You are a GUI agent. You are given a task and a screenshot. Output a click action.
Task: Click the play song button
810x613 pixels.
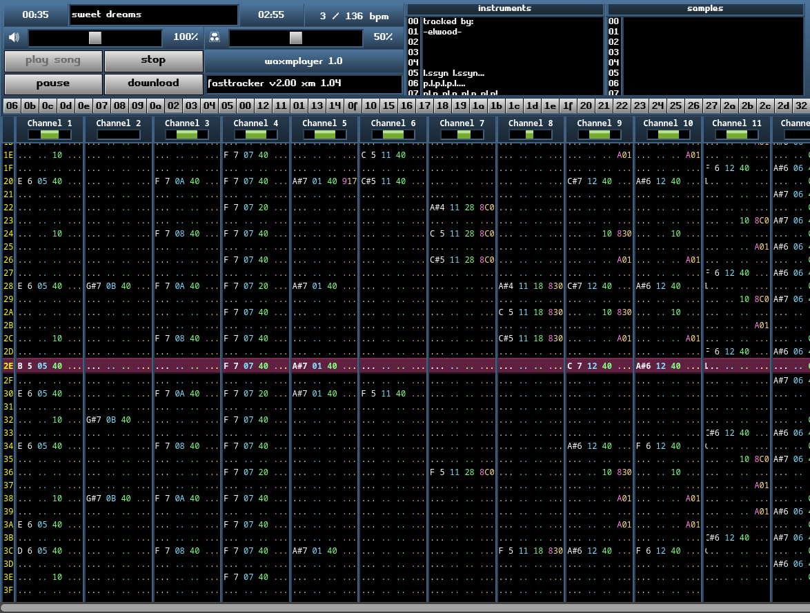[x=53, y=61]
